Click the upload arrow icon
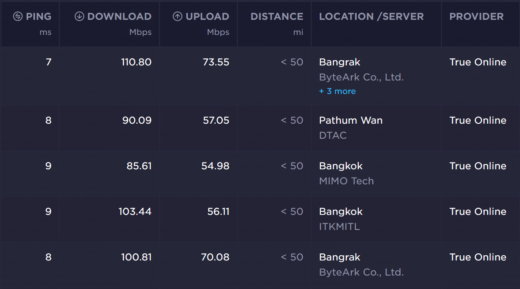The width and height of the screenshot is (520, 289). (x=178, y=17)
